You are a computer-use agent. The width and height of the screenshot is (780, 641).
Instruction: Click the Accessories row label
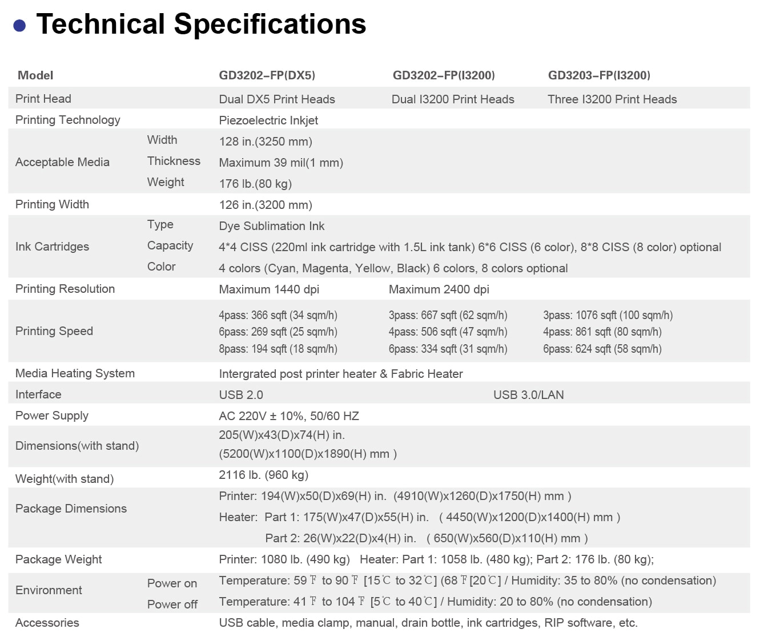(47, 623)
